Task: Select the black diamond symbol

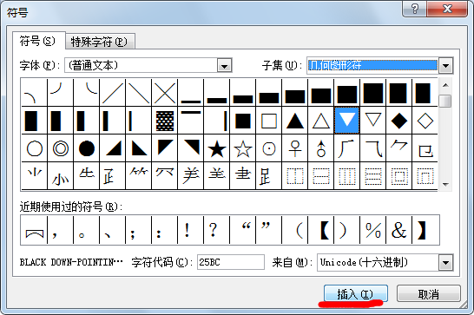Action: coord(398,121)
